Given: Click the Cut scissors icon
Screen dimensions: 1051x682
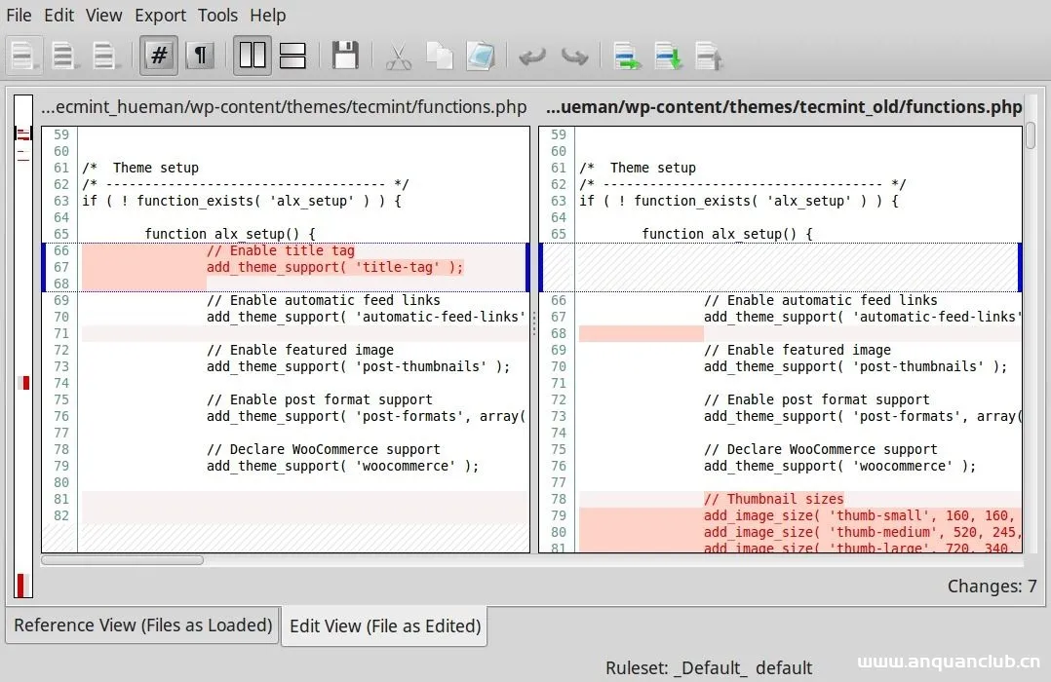Looking at the screenshot, I should [399, 57].
